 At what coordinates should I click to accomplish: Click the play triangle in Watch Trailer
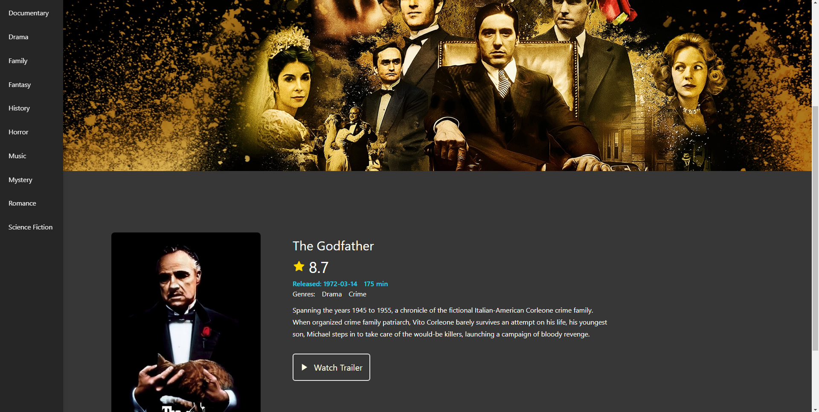(x=304, y=367)
